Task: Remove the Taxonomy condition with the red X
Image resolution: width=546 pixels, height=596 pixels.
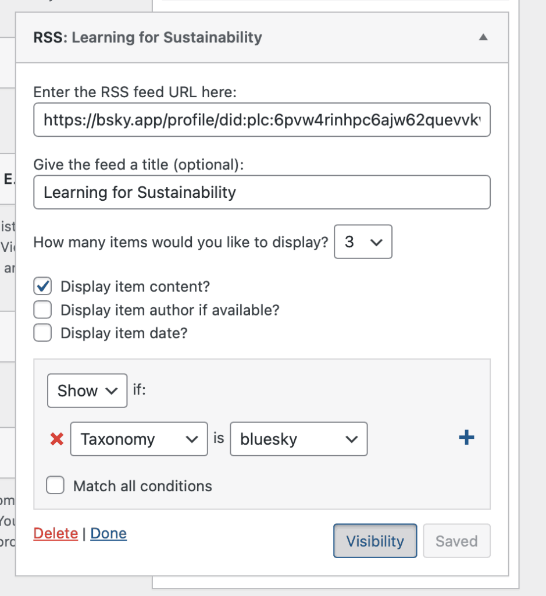Action: click(x=57, y=439)
